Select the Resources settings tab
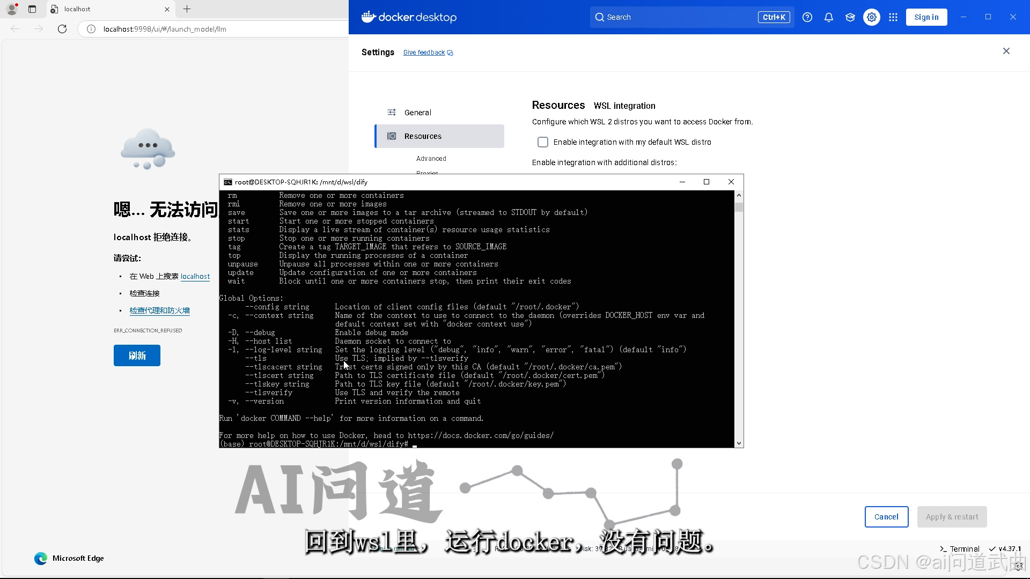This screenshot has height=579, width=1030. pos(423,136)
